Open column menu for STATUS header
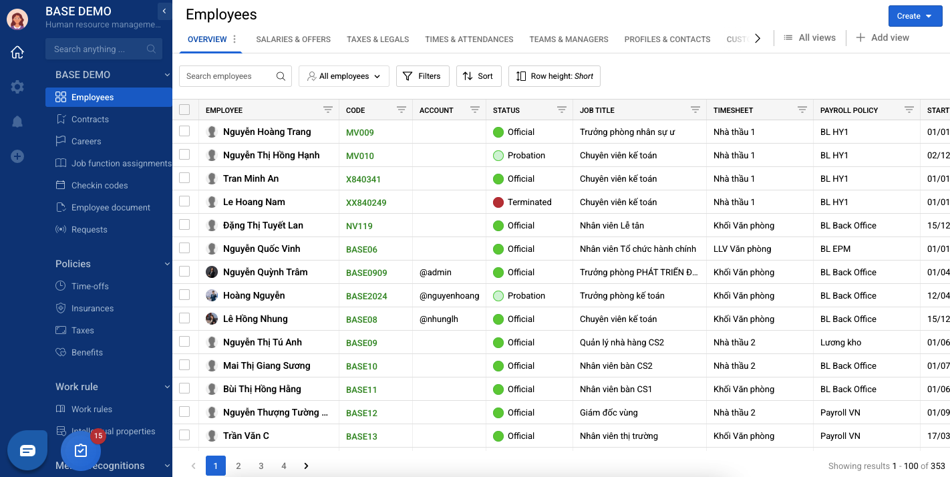 click(561, 110)
